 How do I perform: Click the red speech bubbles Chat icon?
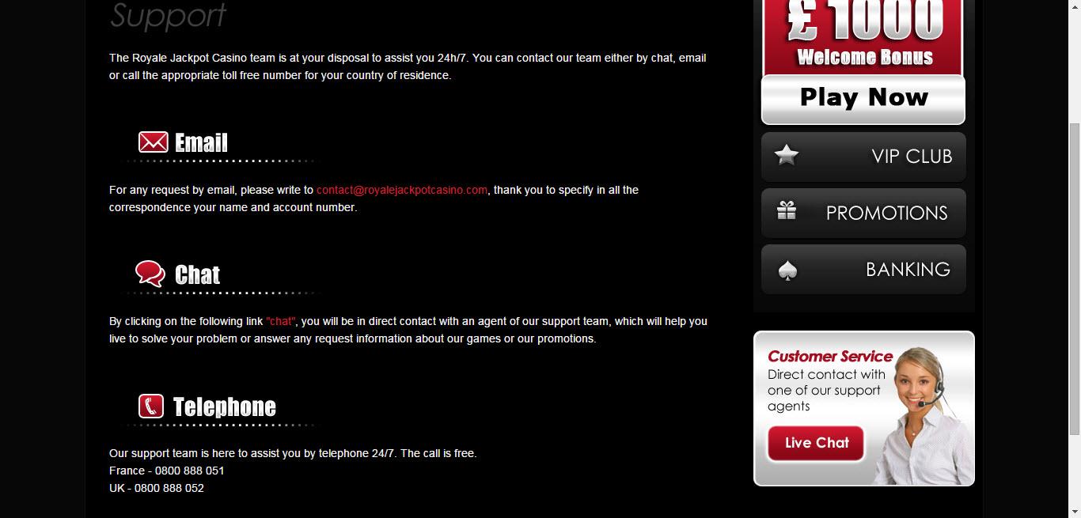click(150, 274)
